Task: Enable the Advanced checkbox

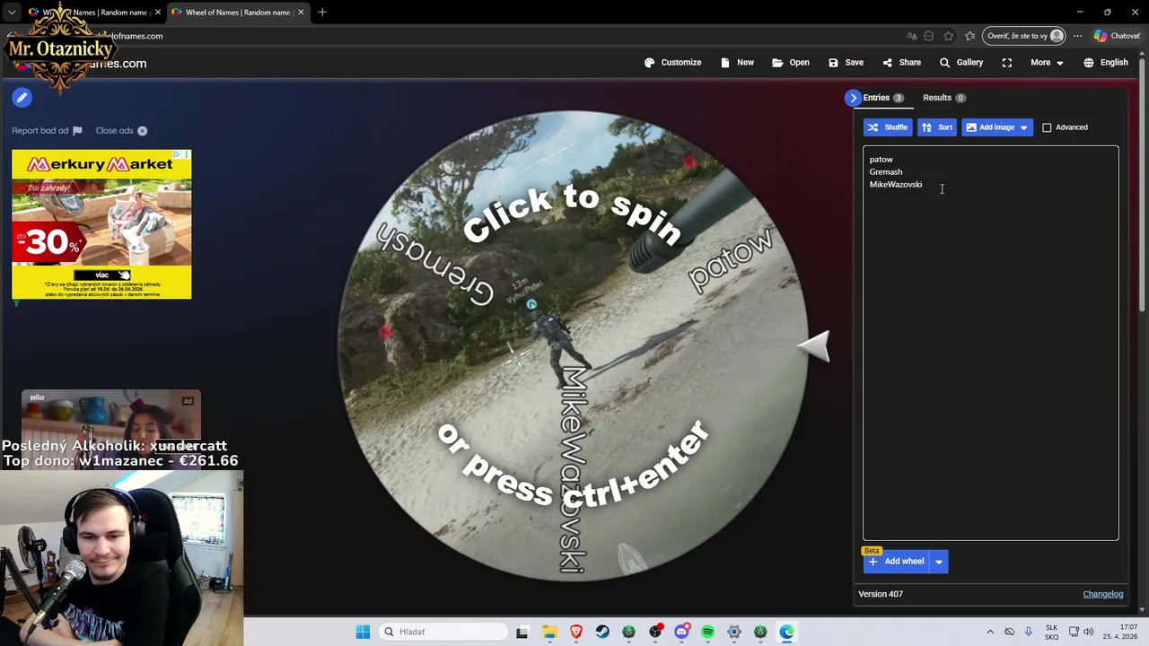Action: [1047, 127]
